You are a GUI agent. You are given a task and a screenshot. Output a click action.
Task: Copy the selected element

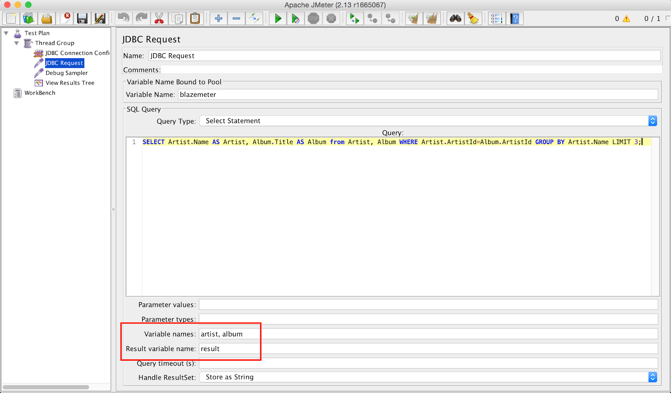pyautogui.click(x=177, y=18)
